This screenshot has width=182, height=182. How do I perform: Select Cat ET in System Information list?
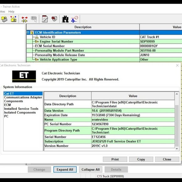point(23,94)
